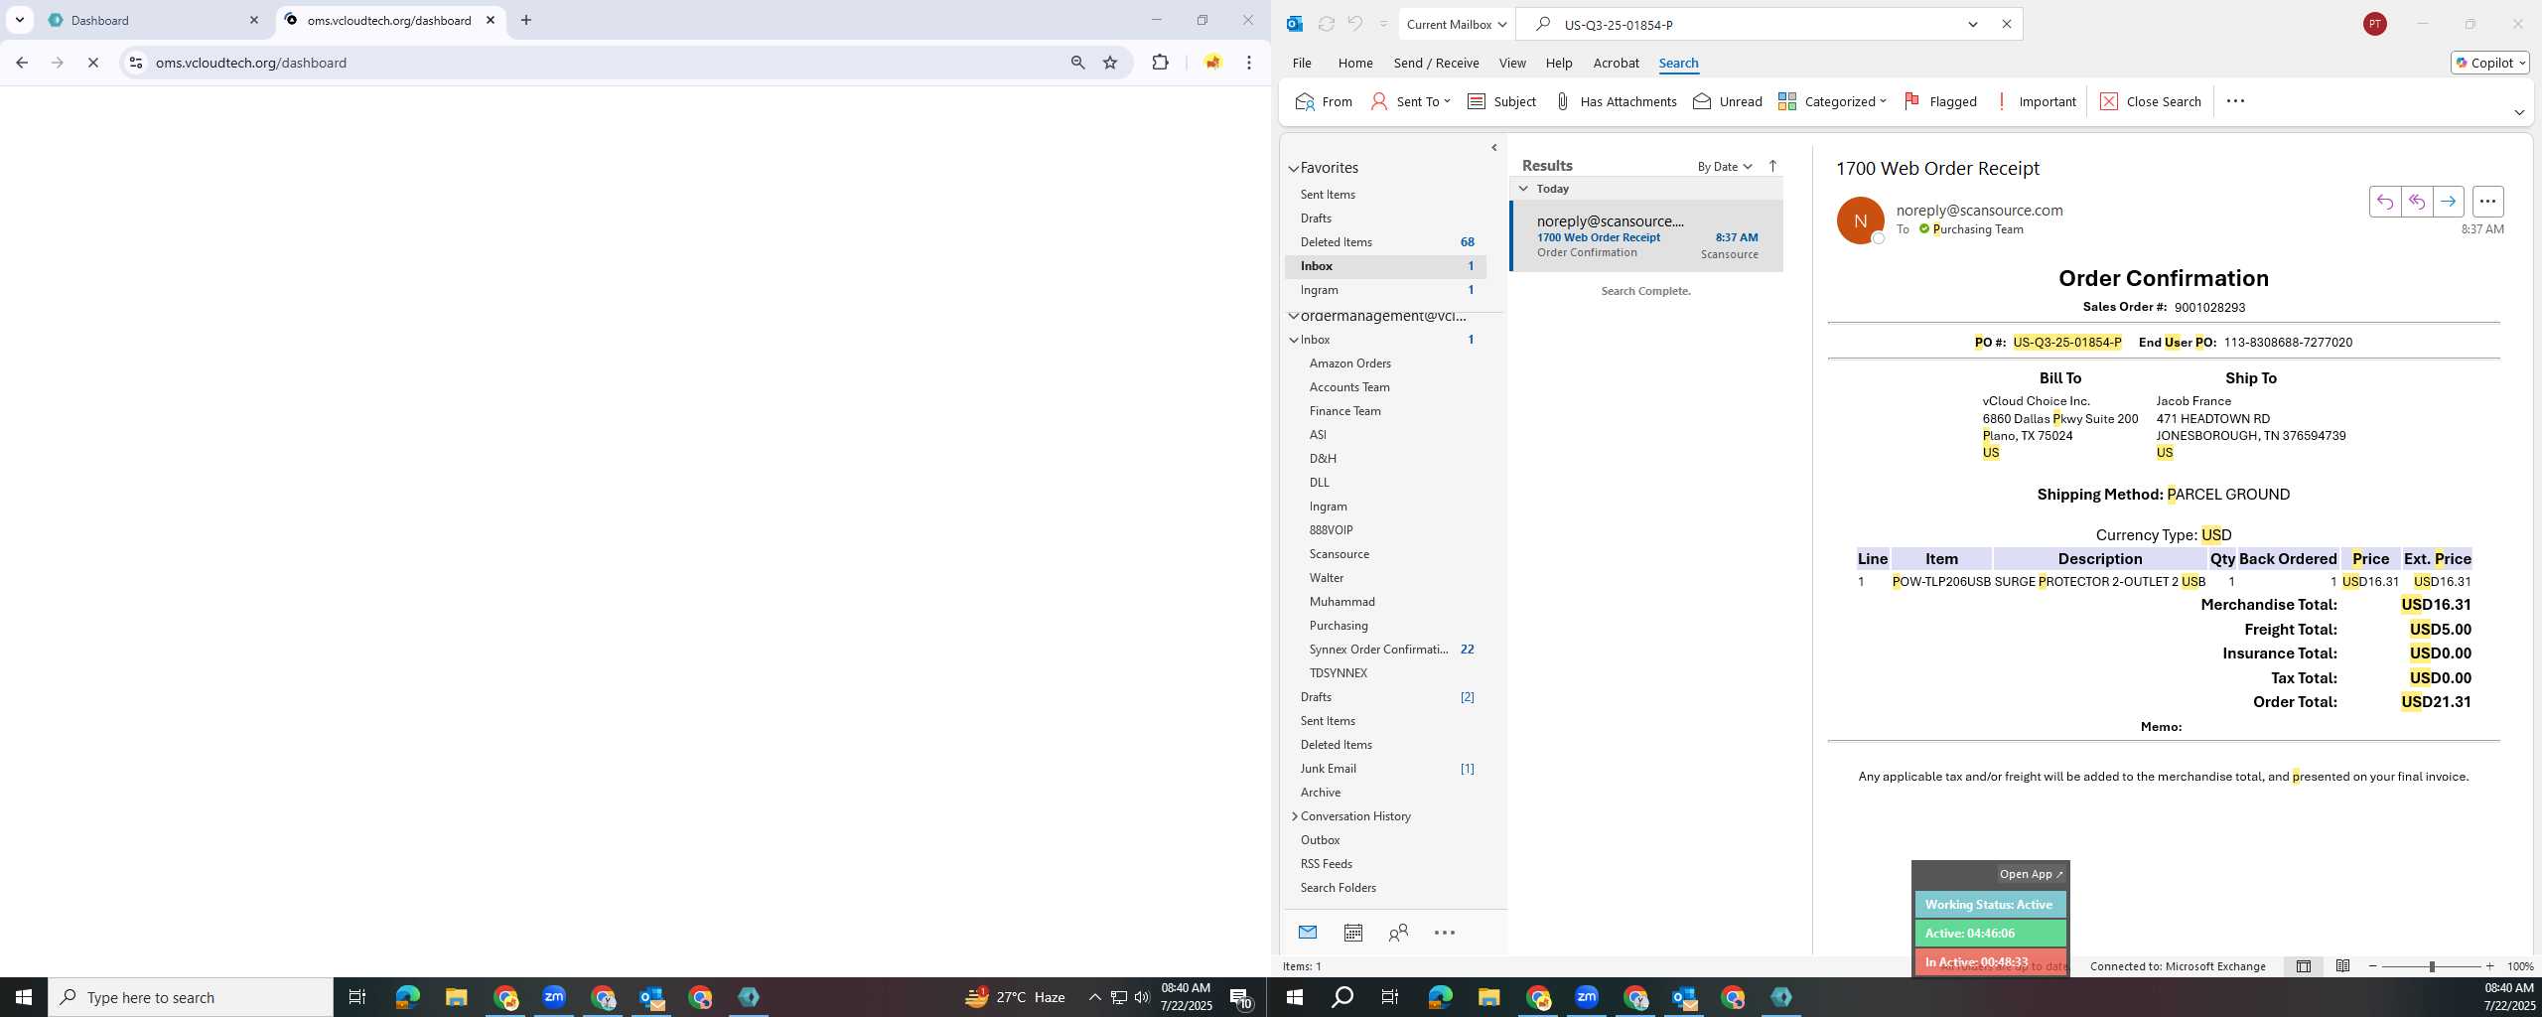Zoom out with minus button in status bar
2542x1017 pixels.
(2373, 965)
